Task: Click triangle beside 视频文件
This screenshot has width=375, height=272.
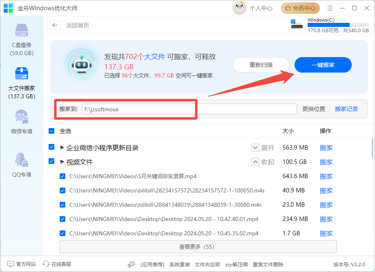Action: point(62,162)
